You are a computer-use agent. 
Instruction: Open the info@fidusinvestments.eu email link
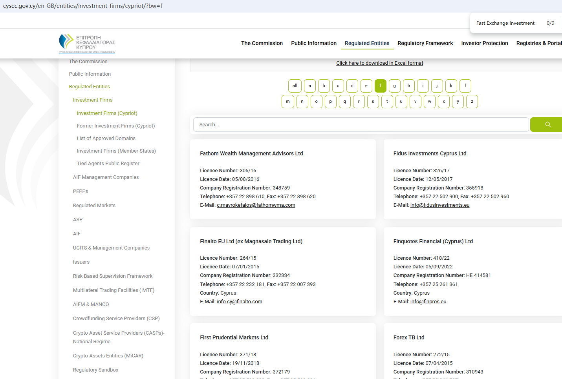click(439, 205)
